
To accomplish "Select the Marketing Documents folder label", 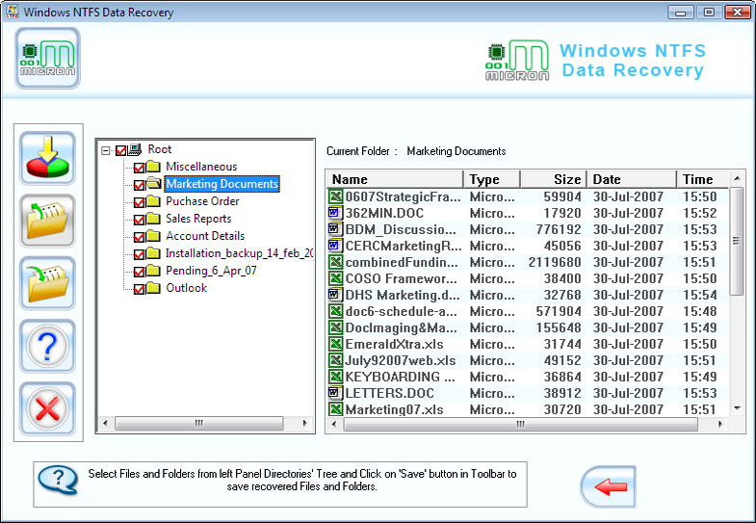I will pos(222,184).
